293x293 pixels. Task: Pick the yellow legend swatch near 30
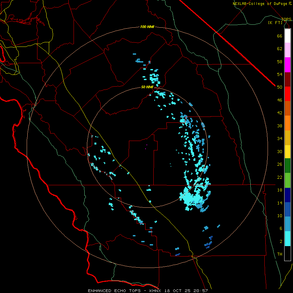tap(287, 152)
